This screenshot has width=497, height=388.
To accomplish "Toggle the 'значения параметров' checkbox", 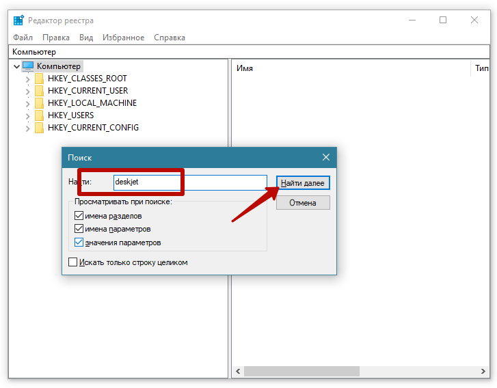I will pos(79,242).
